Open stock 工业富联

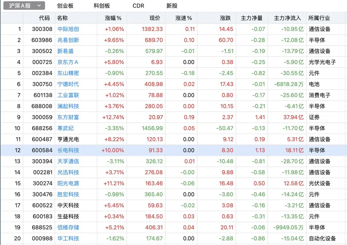68,95
